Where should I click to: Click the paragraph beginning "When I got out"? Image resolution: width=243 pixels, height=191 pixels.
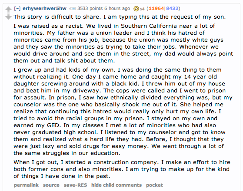pos(122,169)
